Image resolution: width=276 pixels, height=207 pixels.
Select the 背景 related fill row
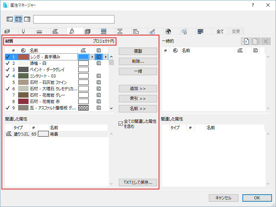(x=57, y=134)
